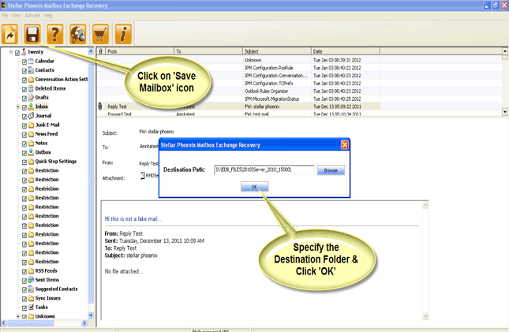Toggle the Sent Items checkbox

(x=24, y=280)
